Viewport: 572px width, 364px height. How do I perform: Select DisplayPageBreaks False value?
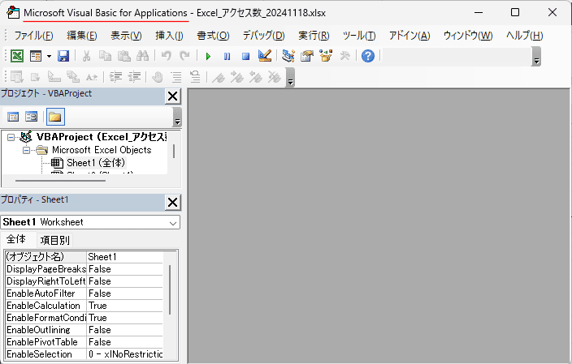pyautogui.click(x=125, y=269)
